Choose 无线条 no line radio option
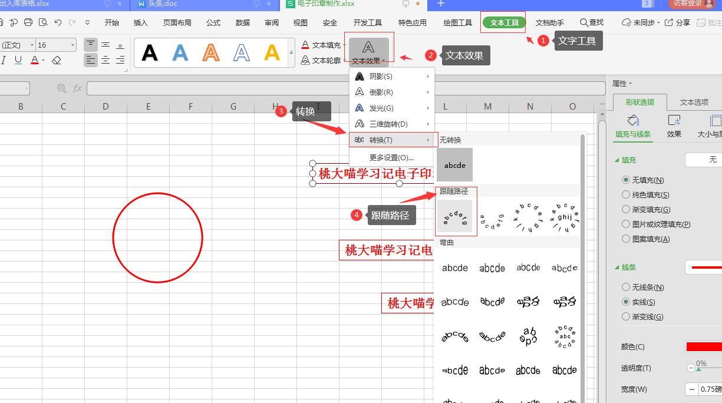 click(626, 288)
